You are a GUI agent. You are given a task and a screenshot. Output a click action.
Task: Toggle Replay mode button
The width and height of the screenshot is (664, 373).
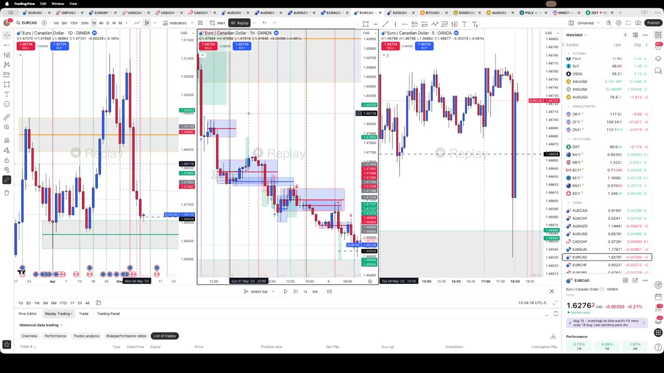point(240,23)
